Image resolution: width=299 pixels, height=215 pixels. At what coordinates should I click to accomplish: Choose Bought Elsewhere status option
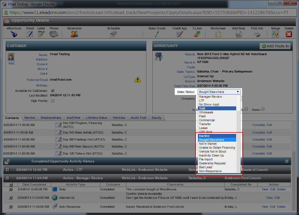click(x=217, y=140)
